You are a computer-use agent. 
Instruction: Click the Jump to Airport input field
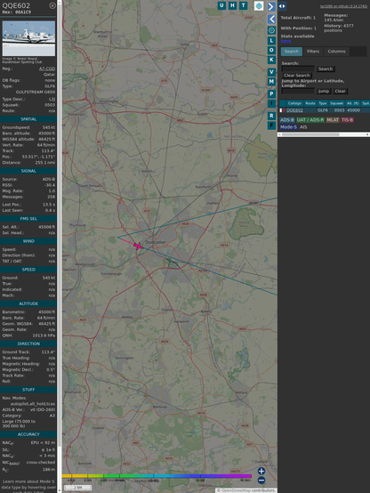(298, 91)
